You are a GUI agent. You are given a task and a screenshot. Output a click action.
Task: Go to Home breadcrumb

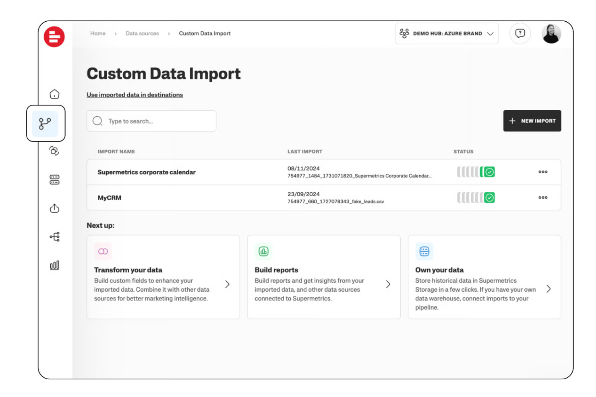(x=98, y=33)
